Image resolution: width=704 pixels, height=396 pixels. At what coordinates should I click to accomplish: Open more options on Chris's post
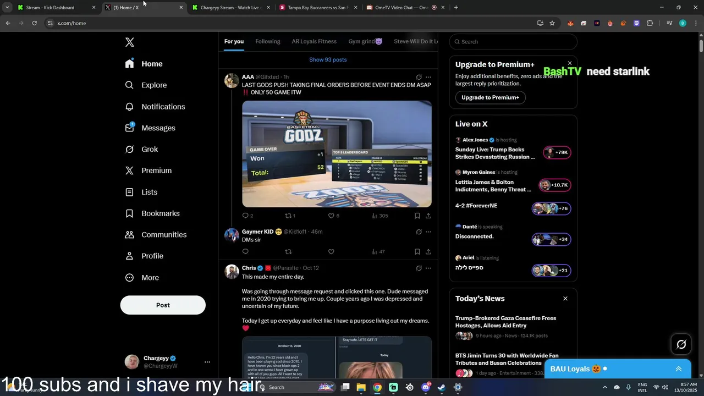(x=428, y=268)
